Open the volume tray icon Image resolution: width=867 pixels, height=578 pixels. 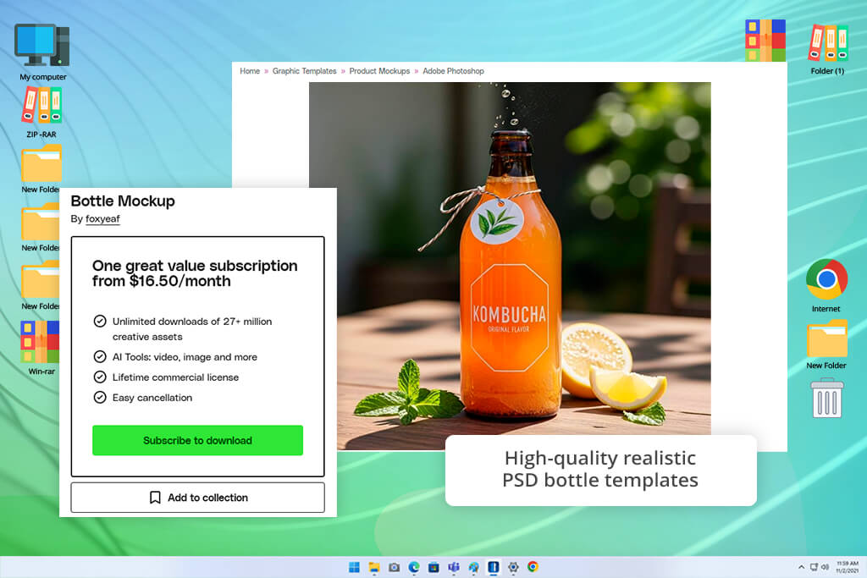(825, 567)
